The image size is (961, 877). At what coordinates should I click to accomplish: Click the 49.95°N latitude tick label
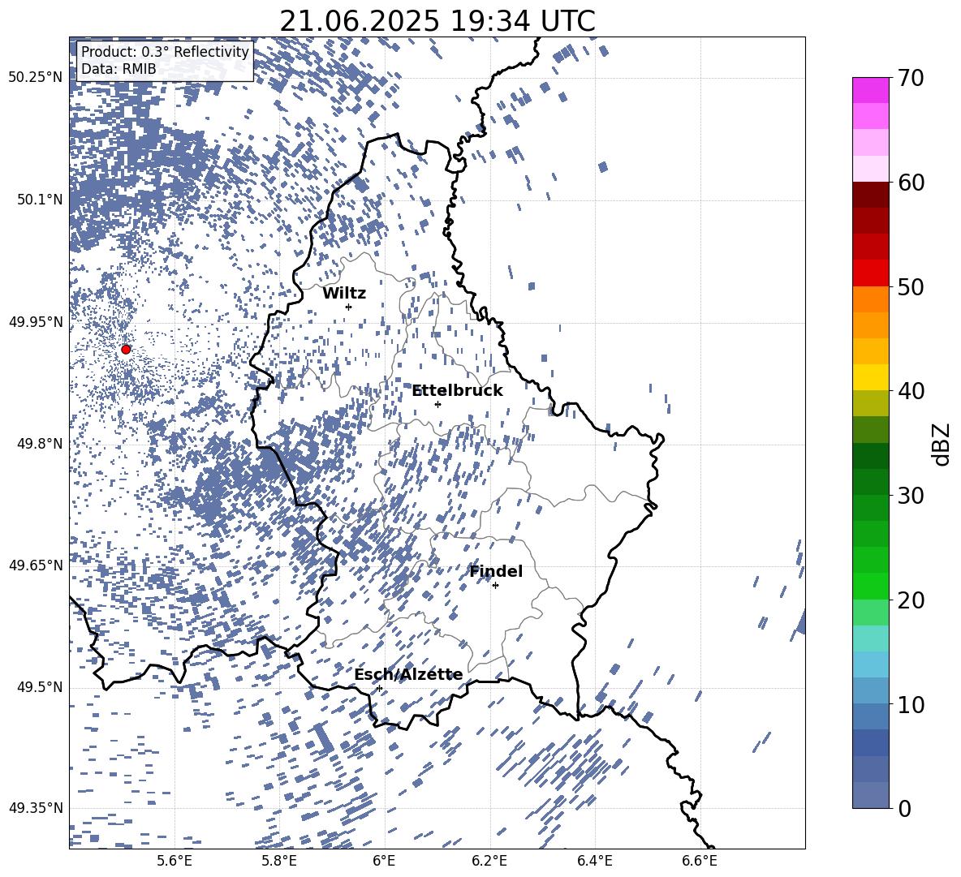click(36, 322)
